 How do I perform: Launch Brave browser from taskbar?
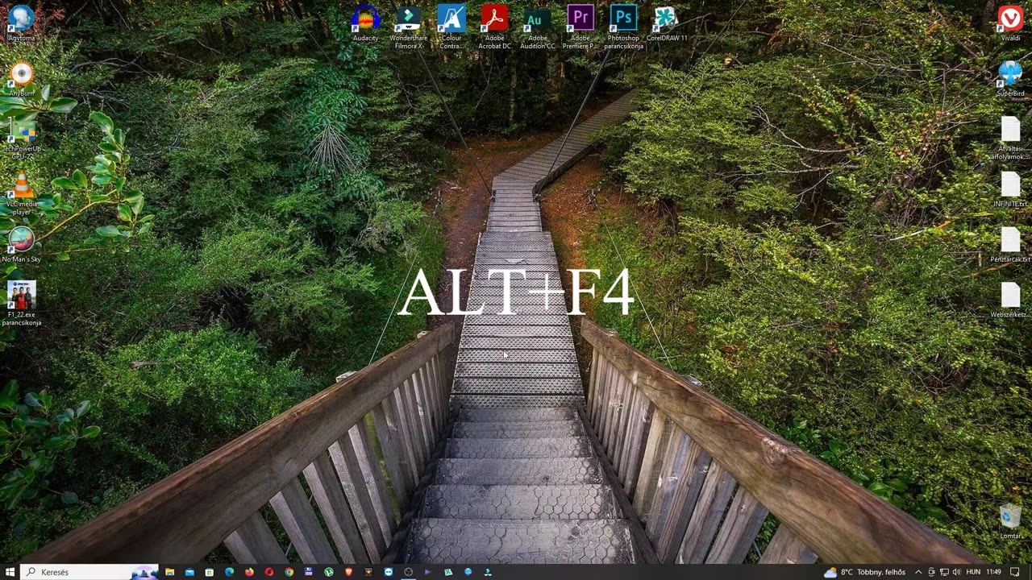pos(348,572)
